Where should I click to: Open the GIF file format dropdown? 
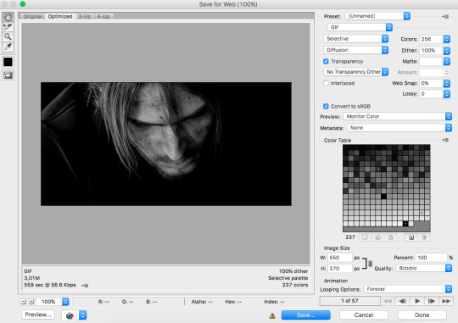pos(360,27)
